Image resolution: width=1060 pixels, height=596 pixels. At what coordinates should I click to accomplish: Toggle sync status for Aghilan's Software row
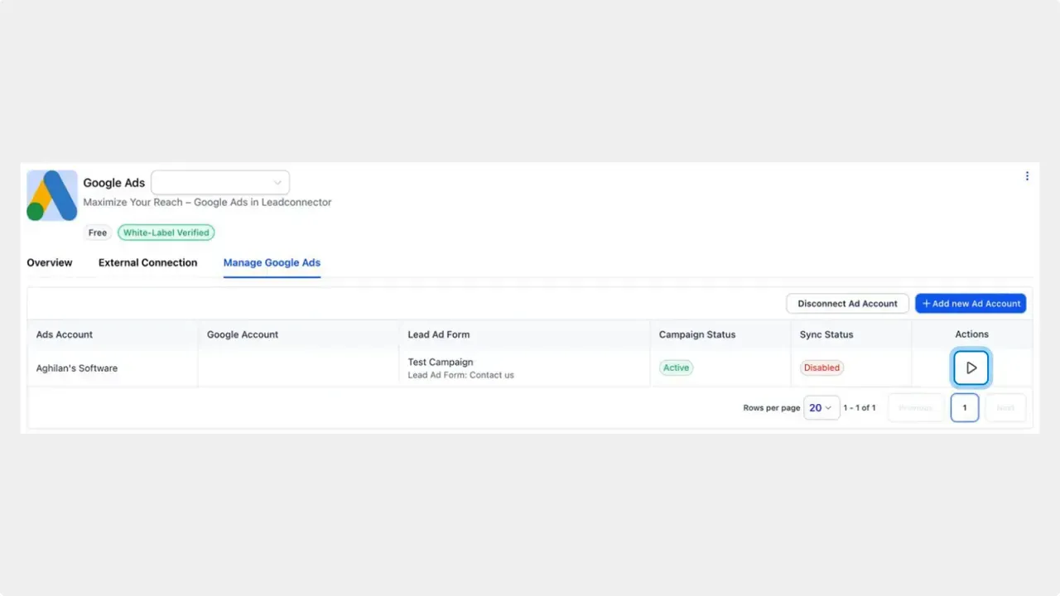[x=971, y=368]
